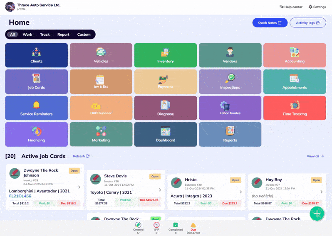332x236 pixels.
Task: Open the Service Reminders tile
Action: 37,108
